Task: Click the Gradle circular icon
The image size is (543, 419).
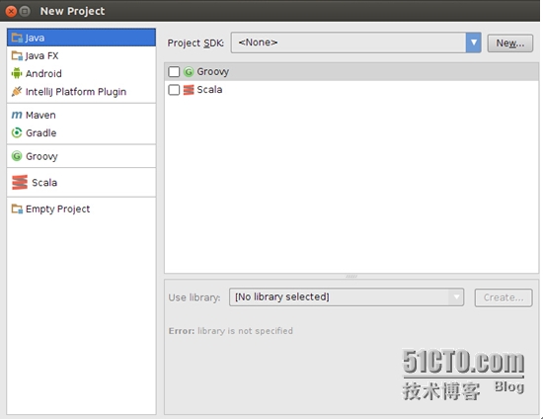Action: (17, 132)
